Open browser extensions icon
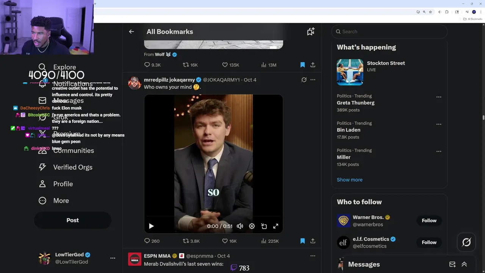 coord(447,12)
